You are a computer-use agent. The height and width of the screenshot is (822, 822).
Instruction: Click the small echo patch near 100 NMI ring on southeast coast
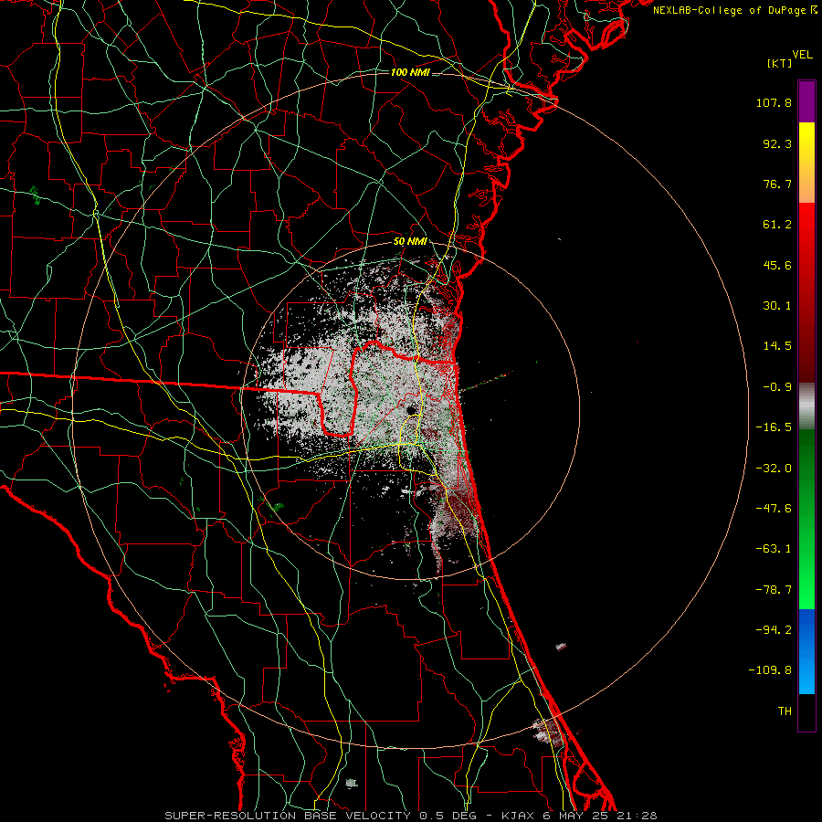(x=547, y=732)
